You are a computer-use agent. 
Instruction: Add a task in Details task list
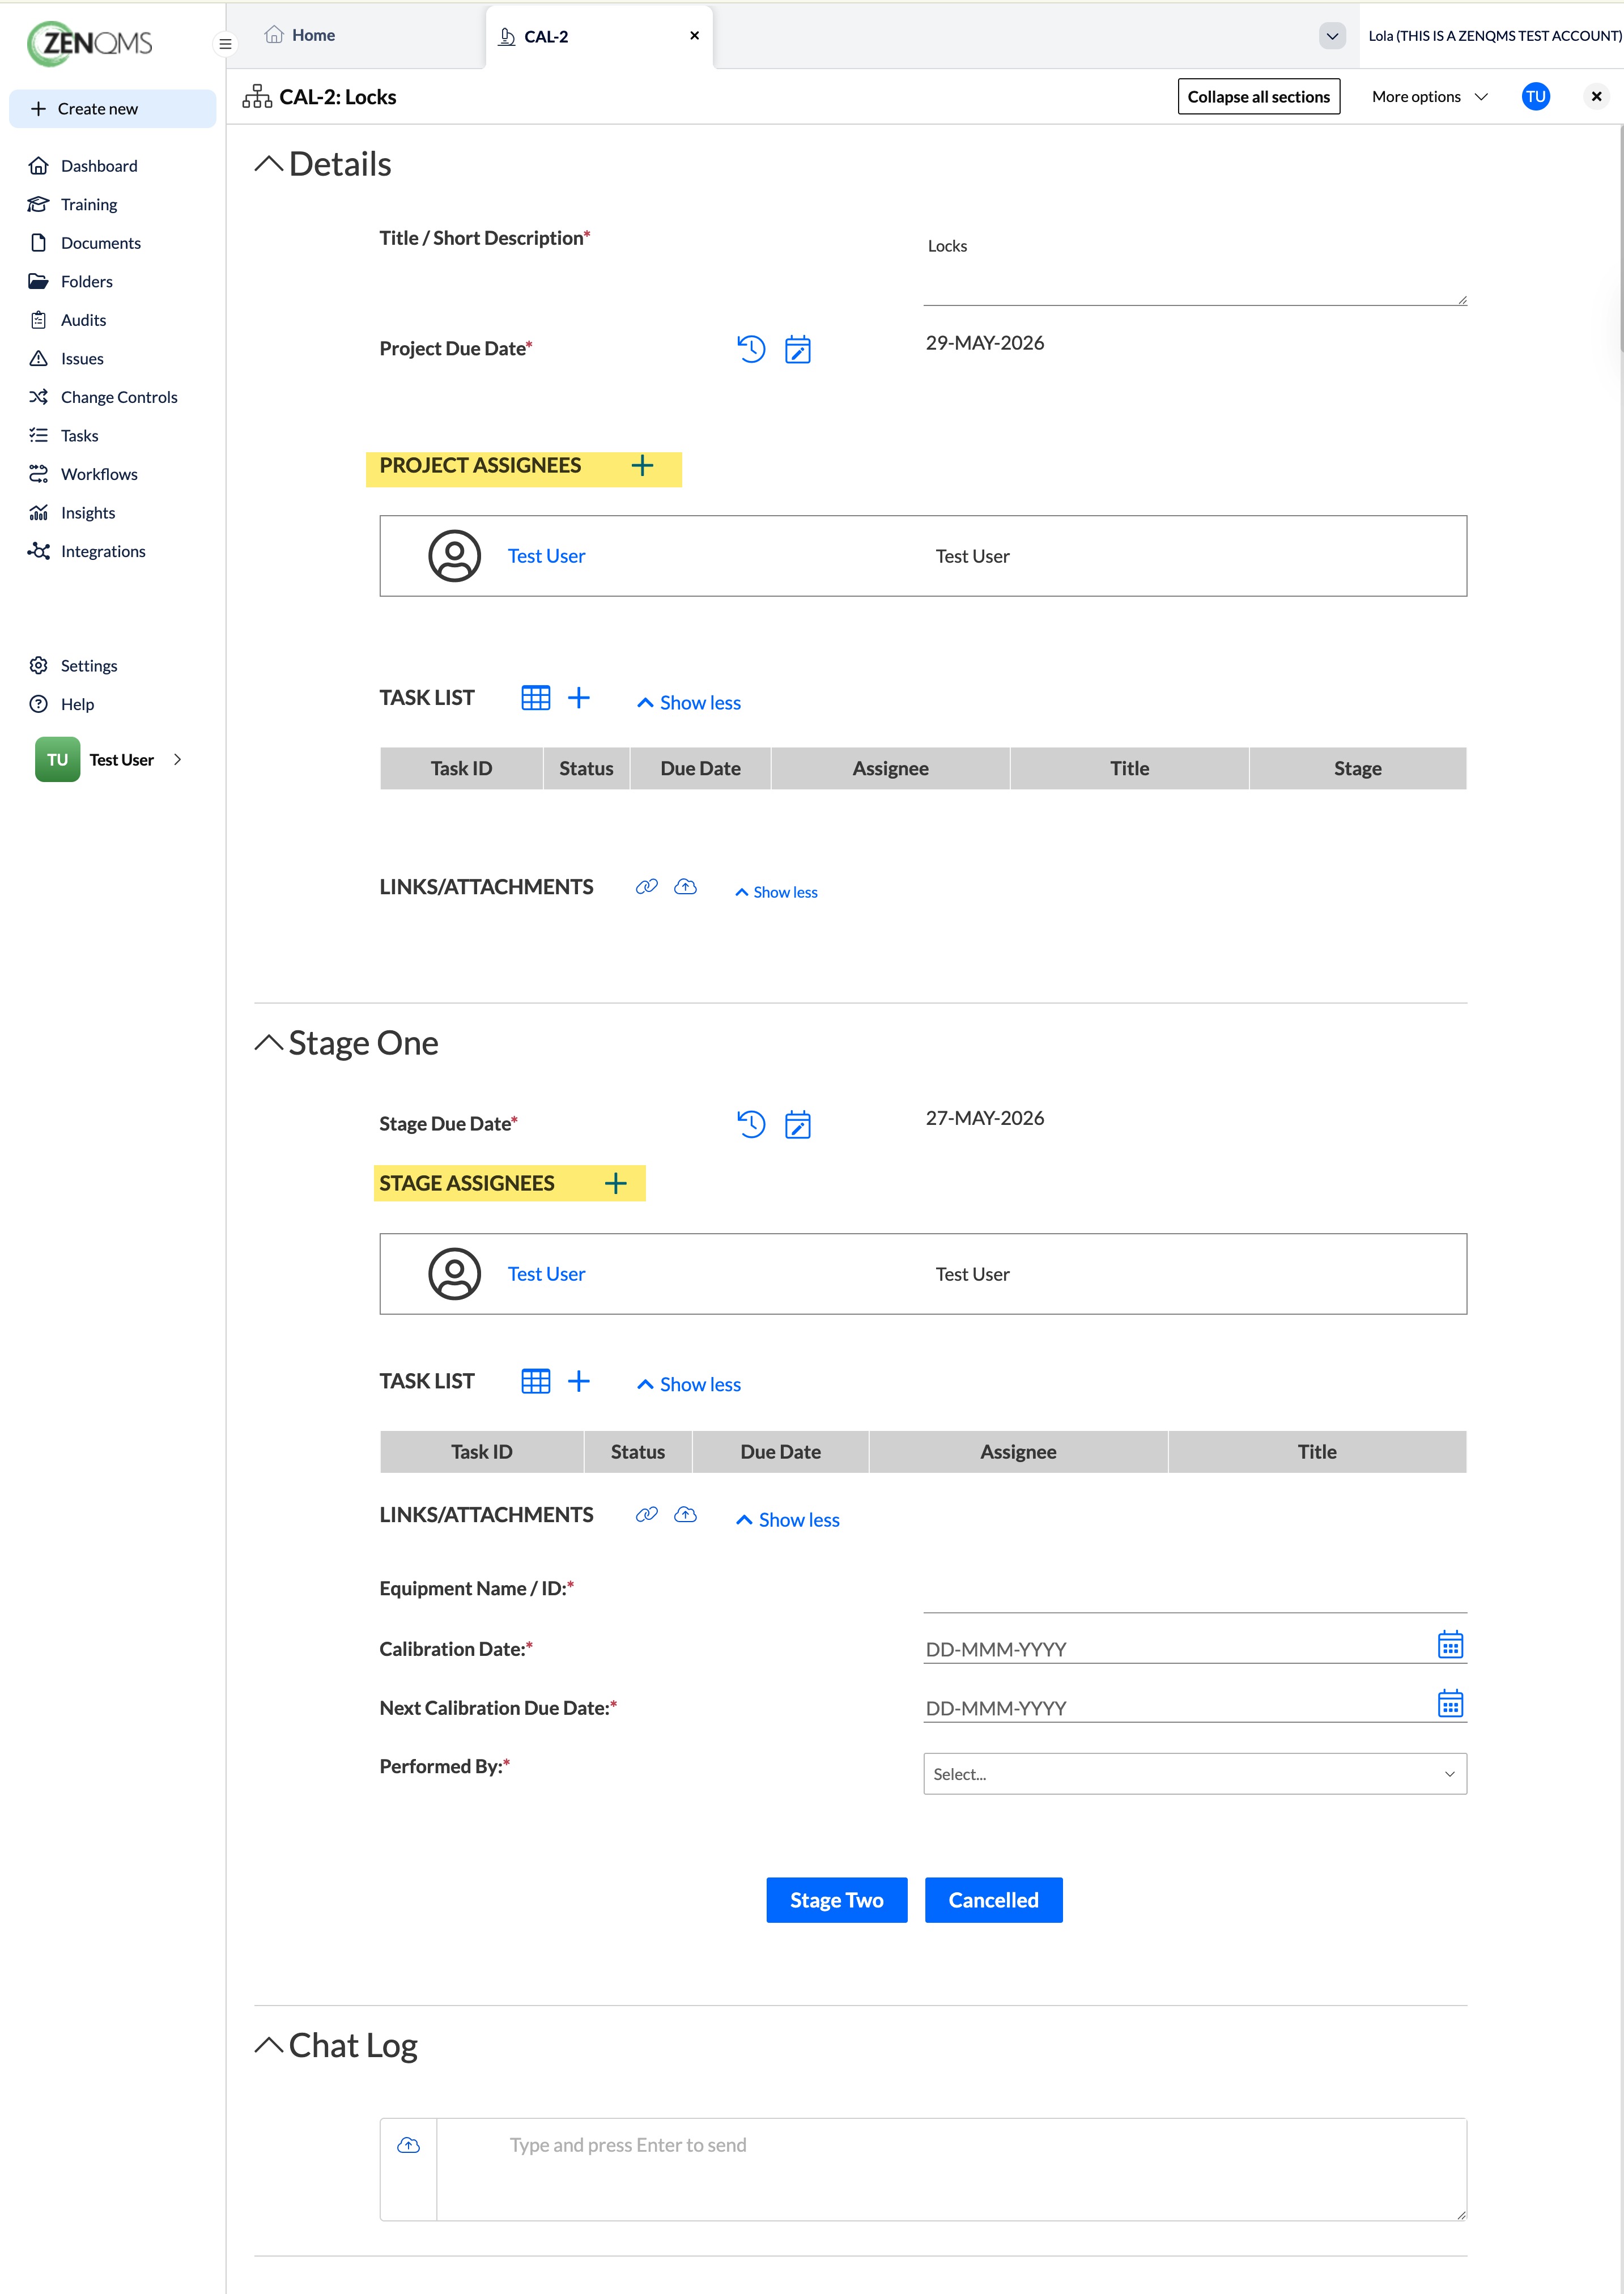[x=578, y=698]
